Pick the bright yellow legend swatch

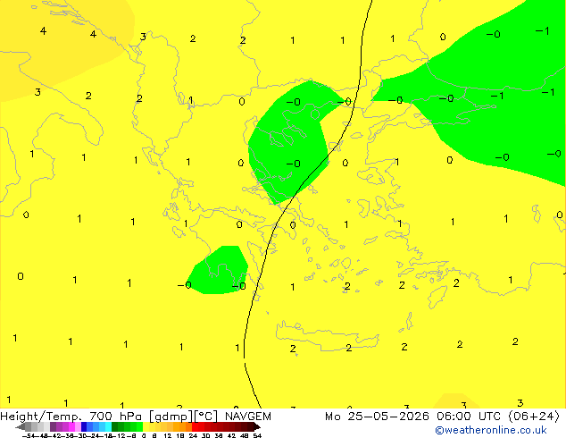tap(146, 426)
